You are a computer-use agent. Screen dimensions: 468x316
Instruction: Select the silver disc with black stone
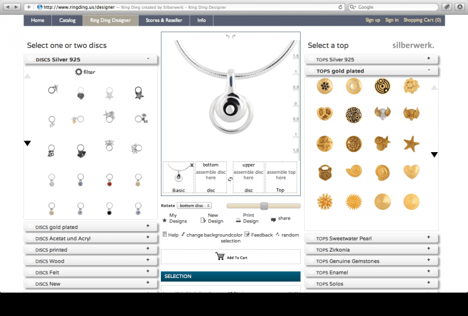pyautogui.click(x=109, y=209)
